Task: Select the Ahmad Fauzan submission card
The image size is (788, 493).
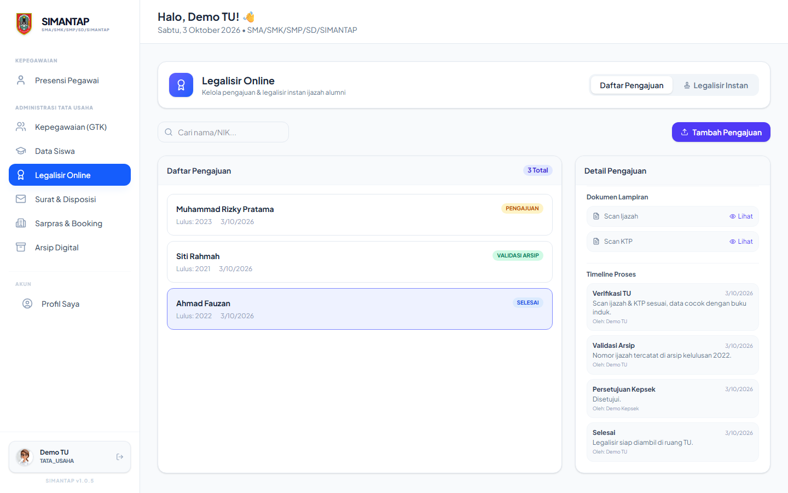Action: pyautogui.click(x=360, y=309)
